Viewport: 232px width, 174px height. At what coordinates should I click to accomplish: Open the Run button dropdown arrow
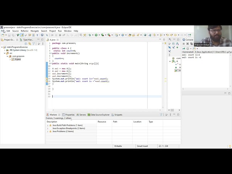click(99, 35)
